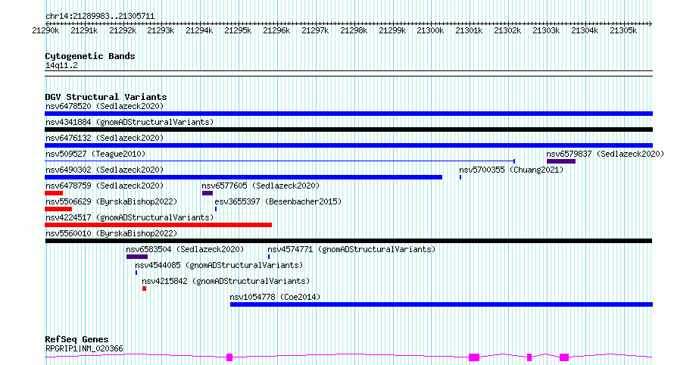
Task: Select the blue nsv1054778 variant bar
Action: pyautogui.click(x=442, y=304)
